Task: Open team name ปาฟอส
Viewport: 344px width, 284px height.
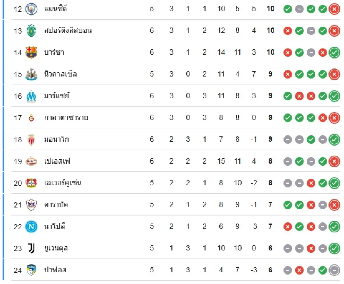Action: point(55,270)
